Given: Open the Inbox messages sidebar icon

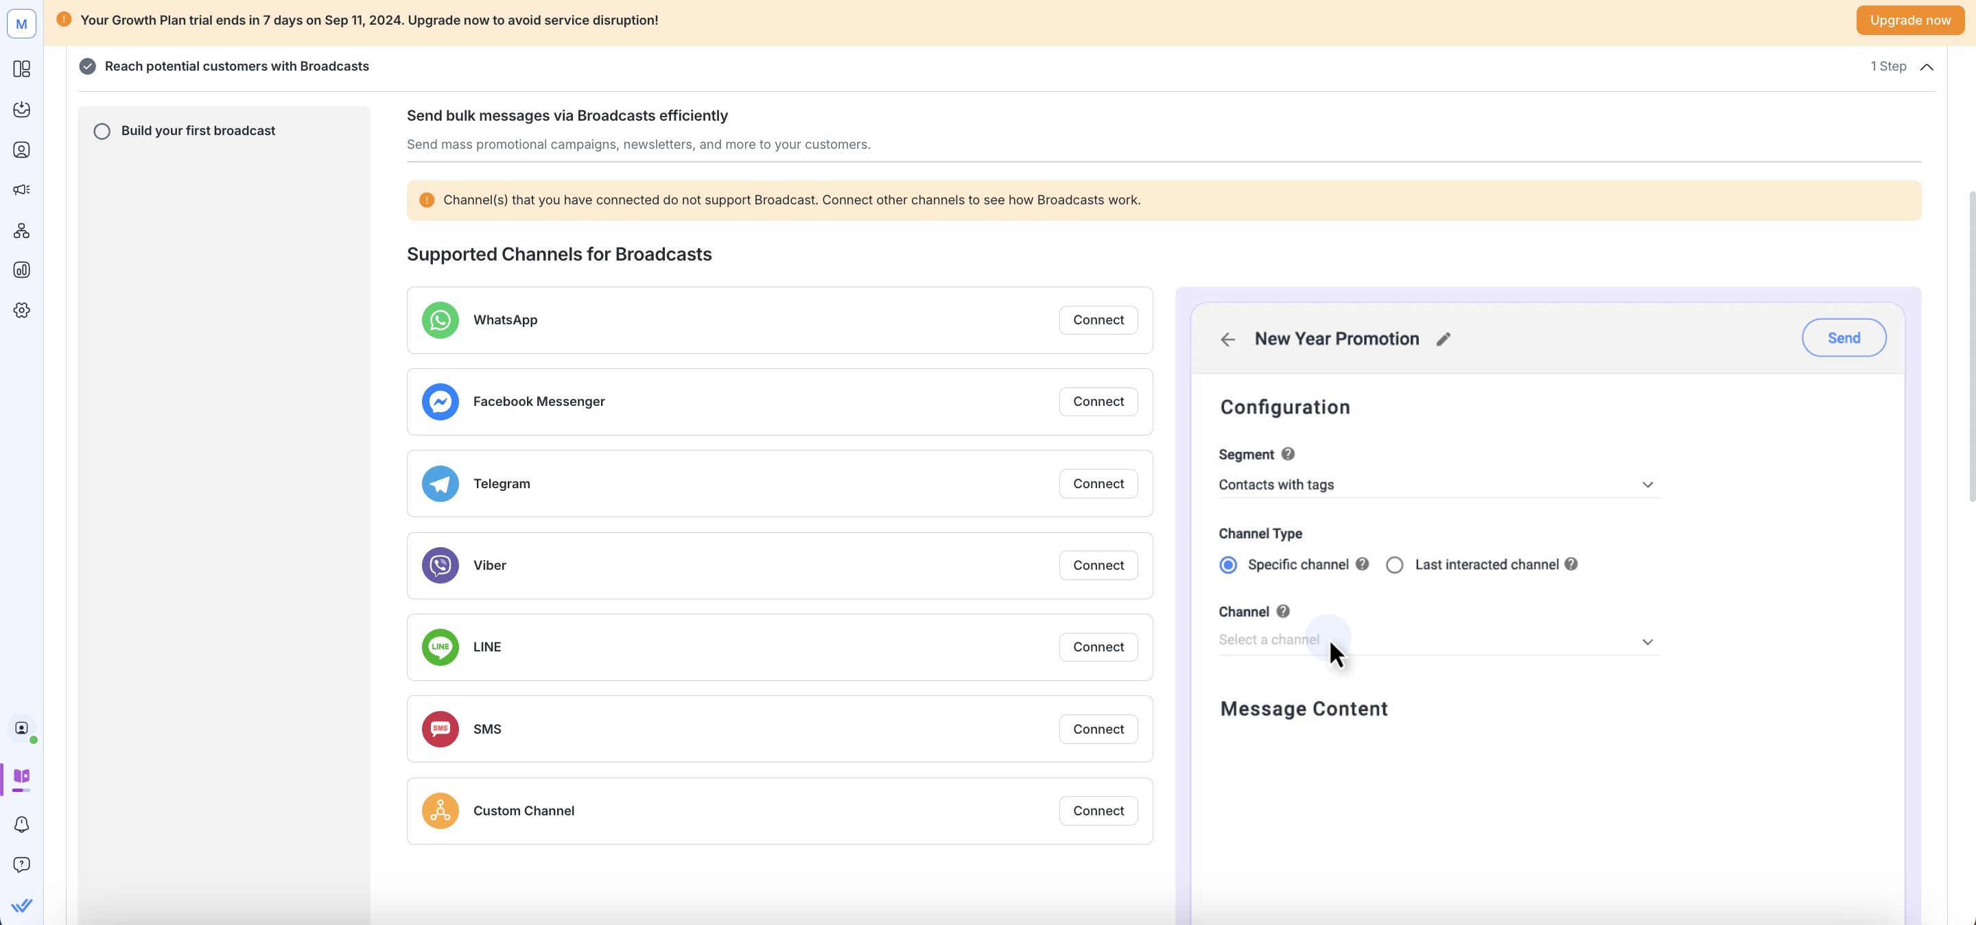Looking at the screenshot, I should coord(21,110).
